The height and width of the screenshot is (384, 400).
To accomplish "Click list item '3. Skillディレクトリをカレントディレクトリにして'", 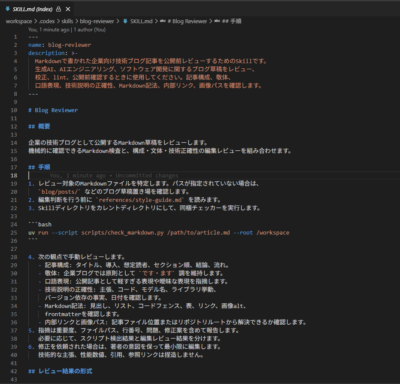I will coord(144,208).
